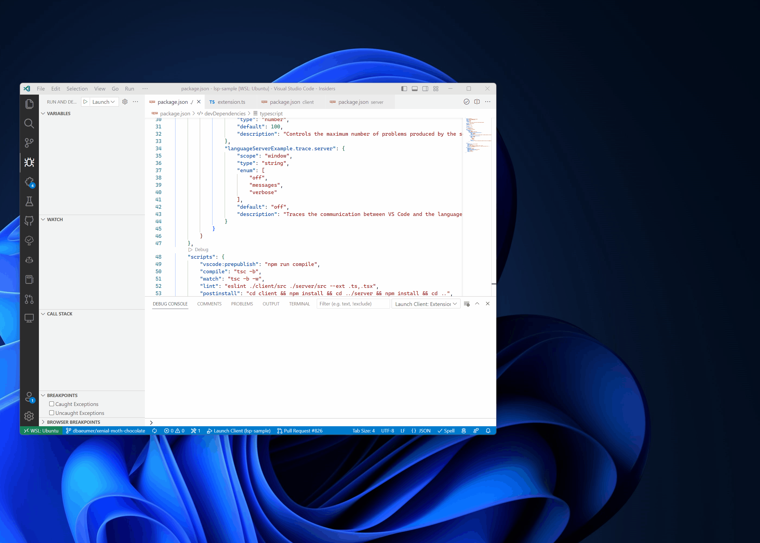Open the COMMENTS panel tab
The image size is (760, 543).
pyautogui.click(x=209, y=304)
